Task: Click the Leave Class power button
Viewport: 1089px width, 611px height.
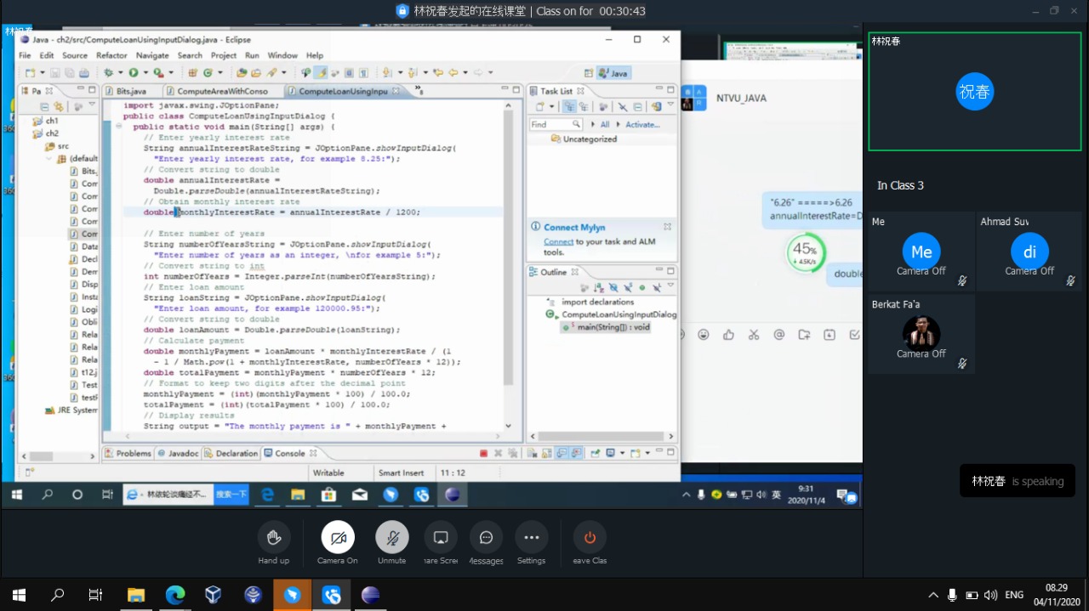Action: [590, 538]
